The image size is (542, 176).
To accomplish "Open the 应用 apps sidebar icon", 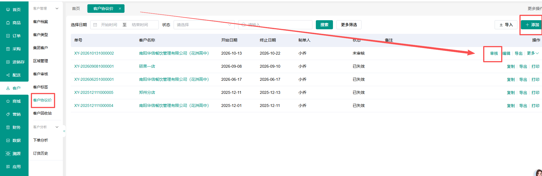I will pyautogui.click(x=8, y=167).
